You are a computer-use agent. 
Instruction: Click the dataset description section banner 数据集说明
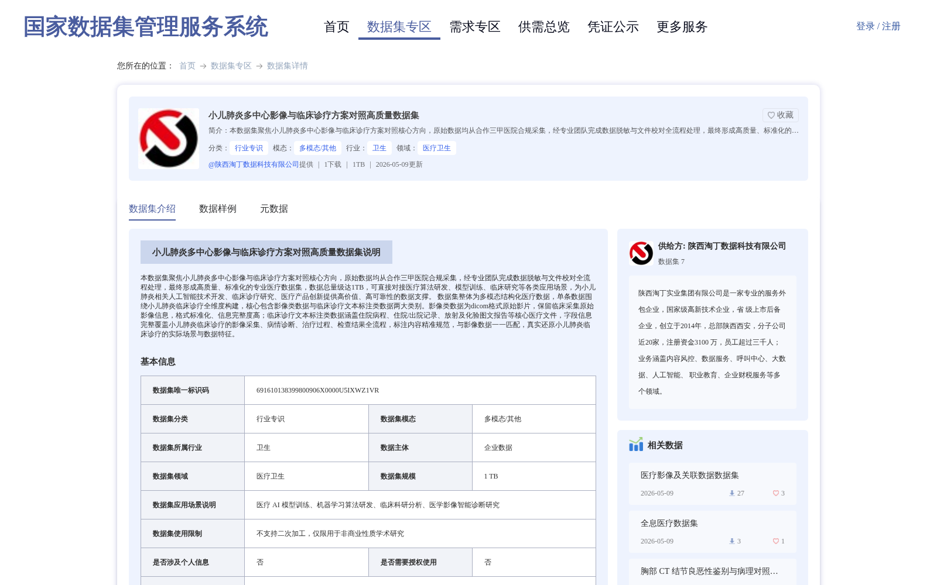pyautogui.click(x=266, y=252)
